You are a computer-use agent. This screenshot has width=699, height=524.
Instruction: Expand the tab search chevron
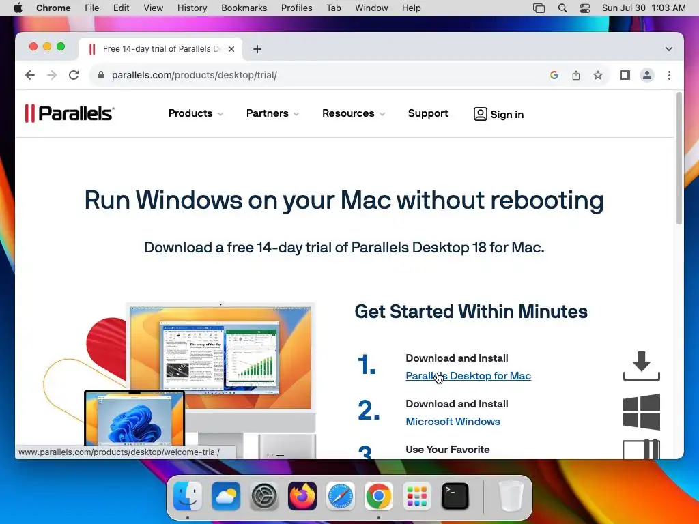click(669, 49)
